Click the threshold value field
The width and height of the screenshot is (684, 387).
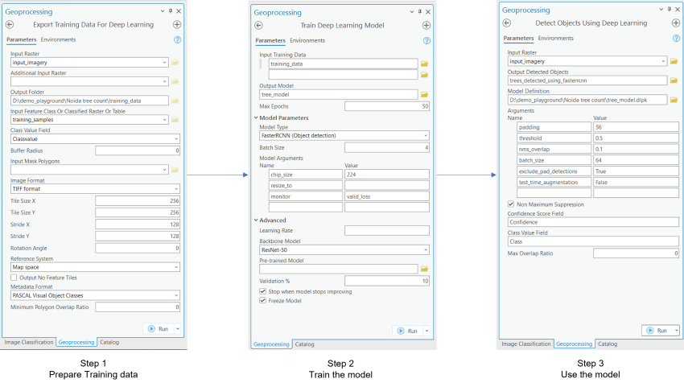pyautogui.click(x=633, y=138)
